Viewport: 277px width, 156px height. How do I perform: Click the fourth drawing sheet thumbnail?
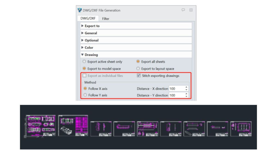click(124, 129)
